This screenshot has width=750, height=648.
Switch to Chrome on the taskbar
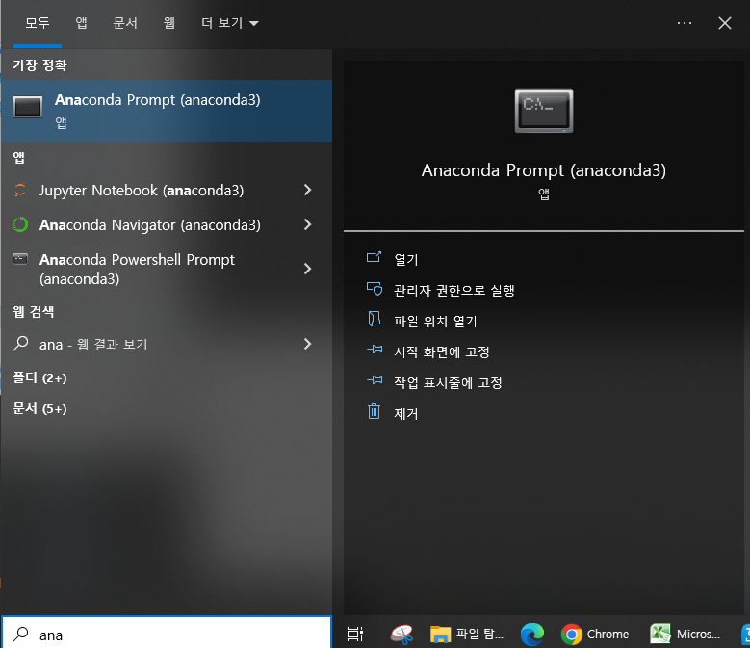pyautogui.click(x=595, y=635)
